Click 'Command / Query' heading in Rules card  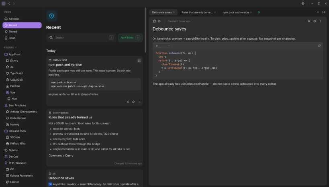coord(61,156)
